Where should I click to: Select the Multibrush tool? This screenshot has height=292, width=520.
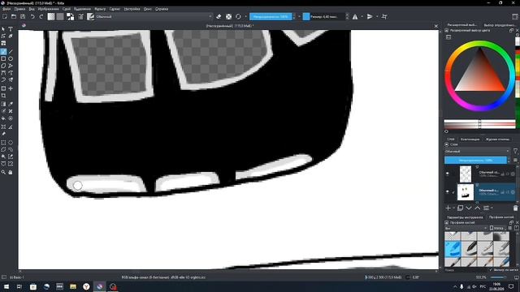(11, 79)
